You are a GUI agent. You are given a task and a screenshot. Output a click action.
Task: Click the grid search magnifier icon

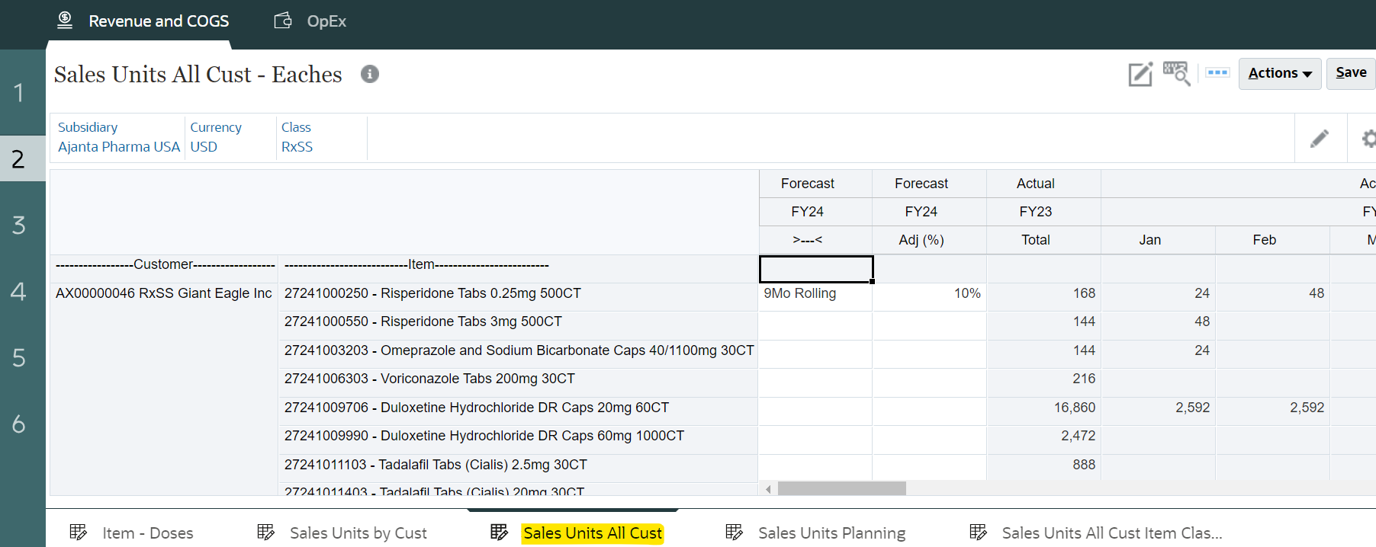coord(1176,74)
